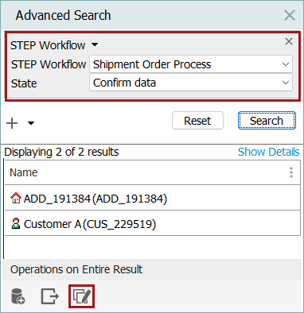Close the Advanced Search panel
The width and height of the screenshot is (304, 313).
click(290, 15)
